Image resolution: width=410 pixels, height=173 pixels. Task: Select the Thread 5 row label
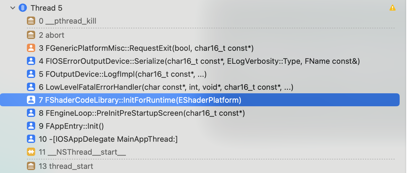coord(46,8)
